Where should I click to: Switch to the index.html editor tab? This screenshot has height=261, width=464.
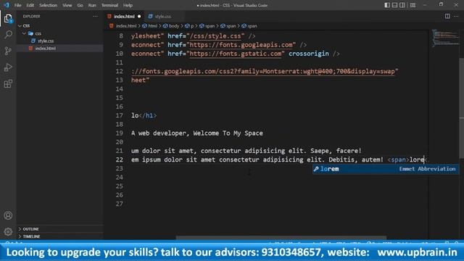[x=124, y=16]
